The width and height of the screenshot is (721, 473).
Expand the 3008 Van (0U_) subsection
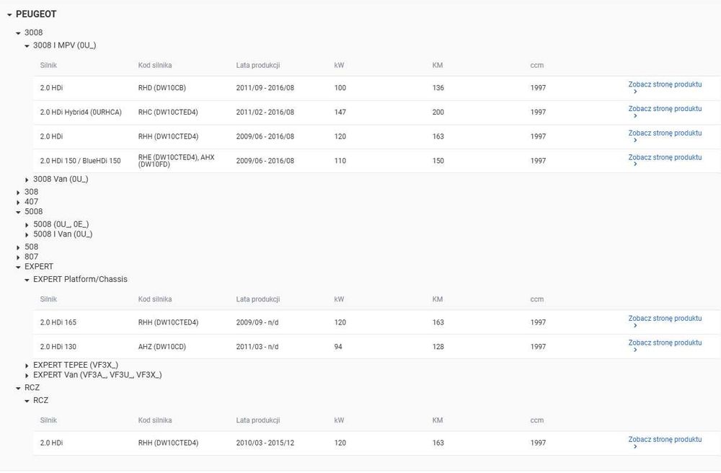point(27,180)
